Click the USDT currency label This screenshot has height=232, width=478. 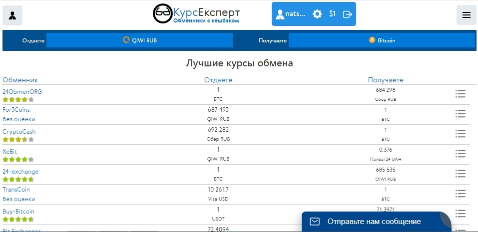coord(218,219)
